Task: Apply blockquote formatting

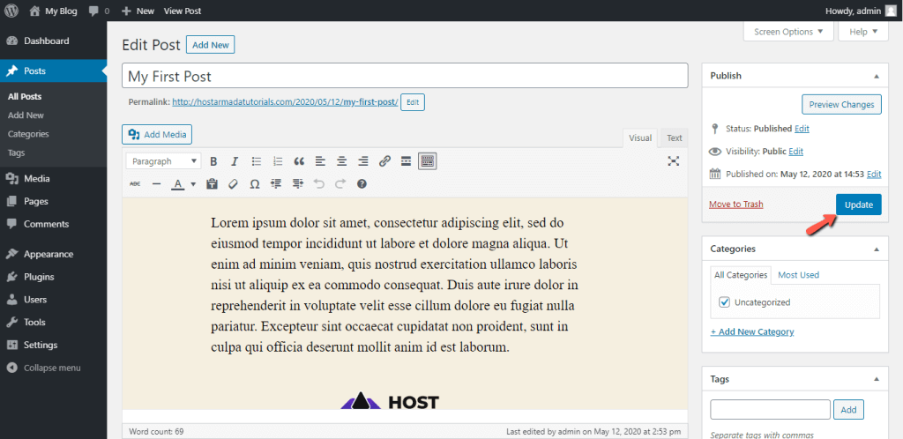Action: coord(299,161)
